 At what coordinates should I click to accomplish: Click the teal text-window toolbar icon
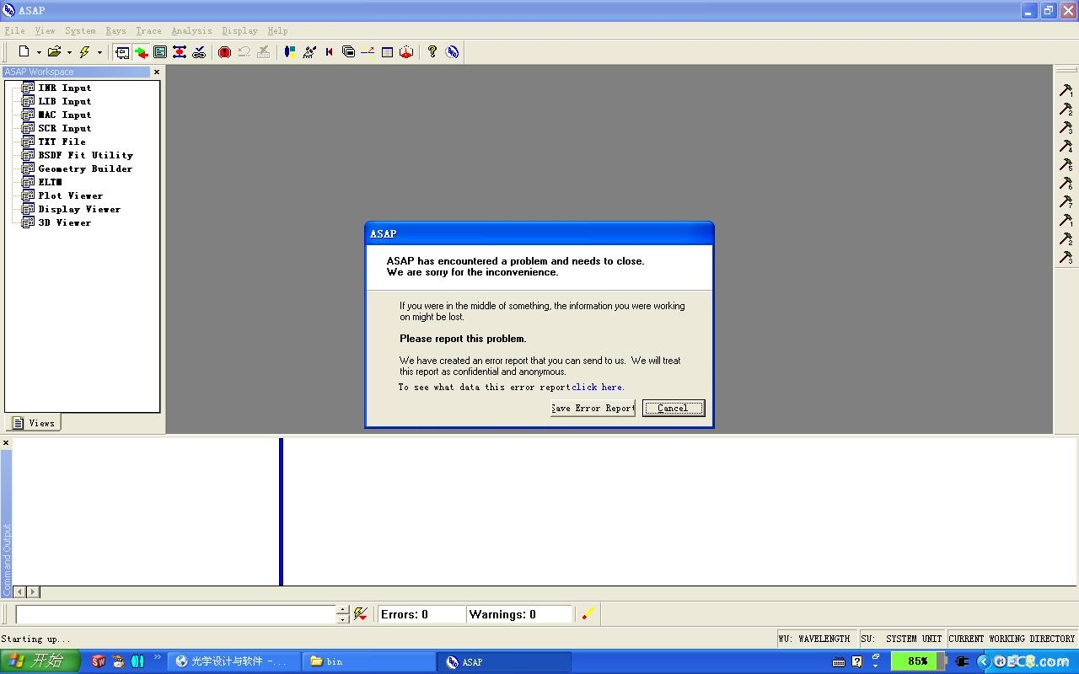tap(160, 52)
